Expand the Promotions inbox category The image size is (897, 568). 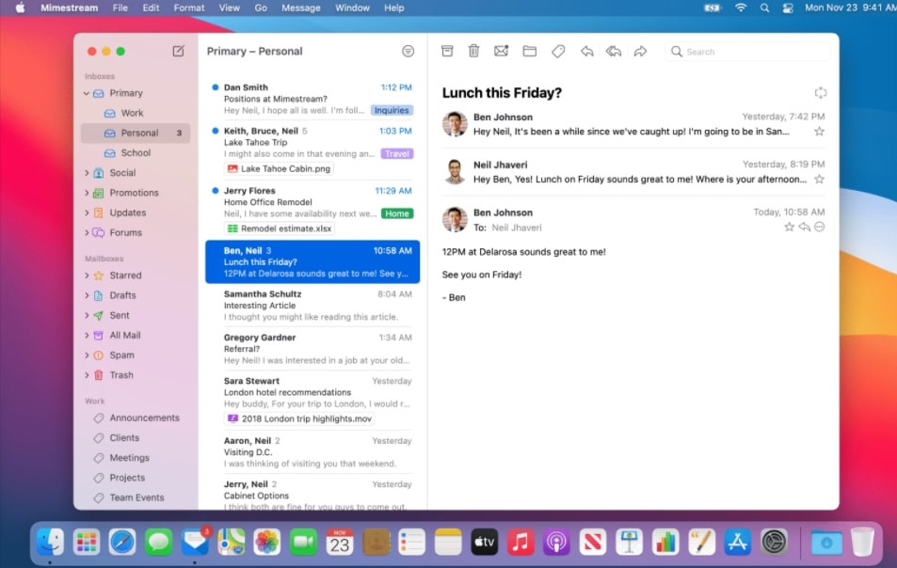[87, 193]
